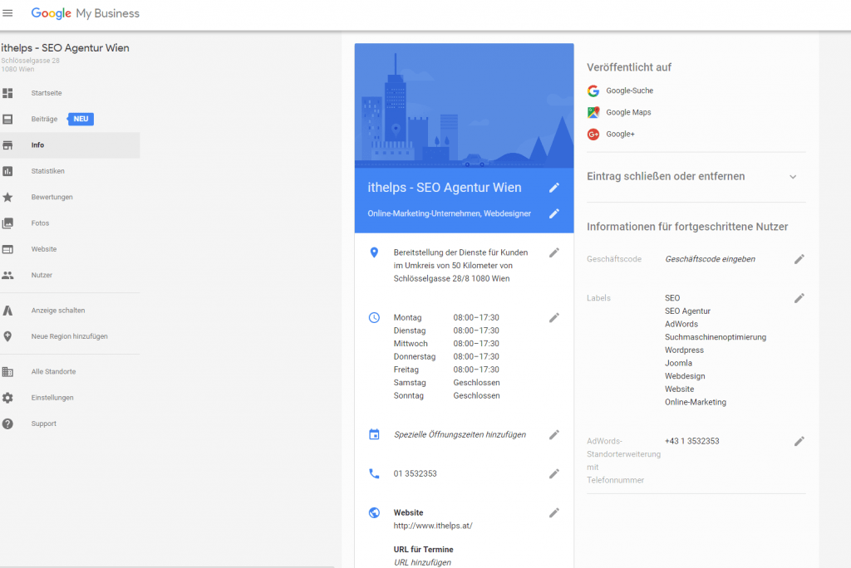Click 'URL hinzufügen' under URL für Termine
851x568 pixels.
coord(421,562)
